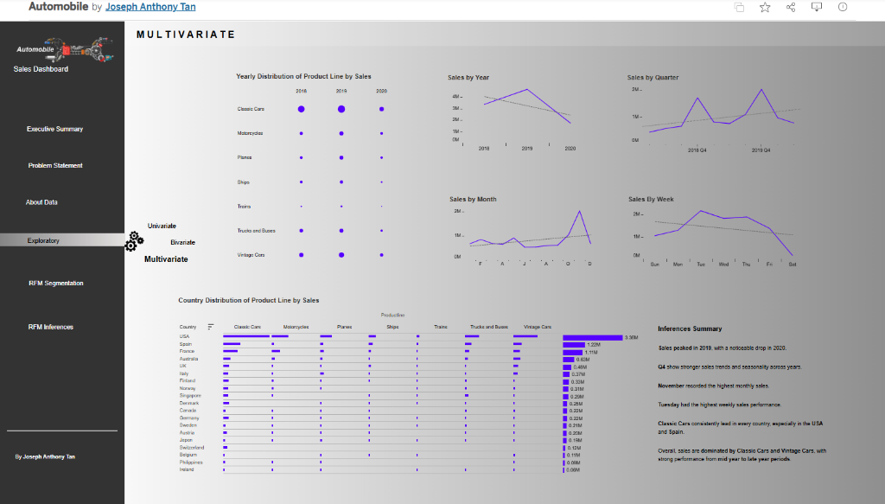Click the copy/duplicate workbook icon
The image size is (885, 504).
(x=739, y=7)
